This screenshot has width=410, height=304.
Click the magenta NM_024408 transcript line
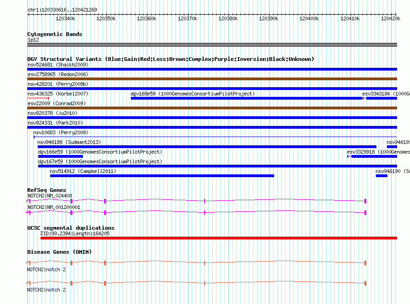coord(196,201)
